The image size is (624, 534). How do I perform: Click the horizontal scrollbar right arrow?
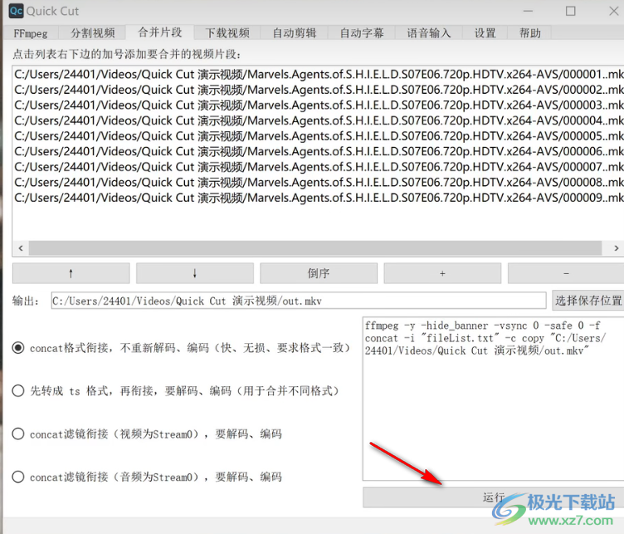616,248
